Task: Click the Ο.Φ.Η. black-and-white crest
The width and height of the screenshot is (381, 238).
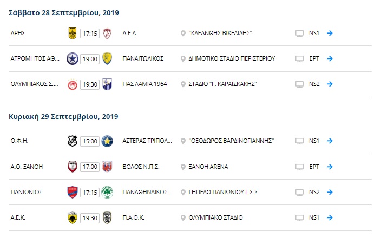Action: point(73,141)
